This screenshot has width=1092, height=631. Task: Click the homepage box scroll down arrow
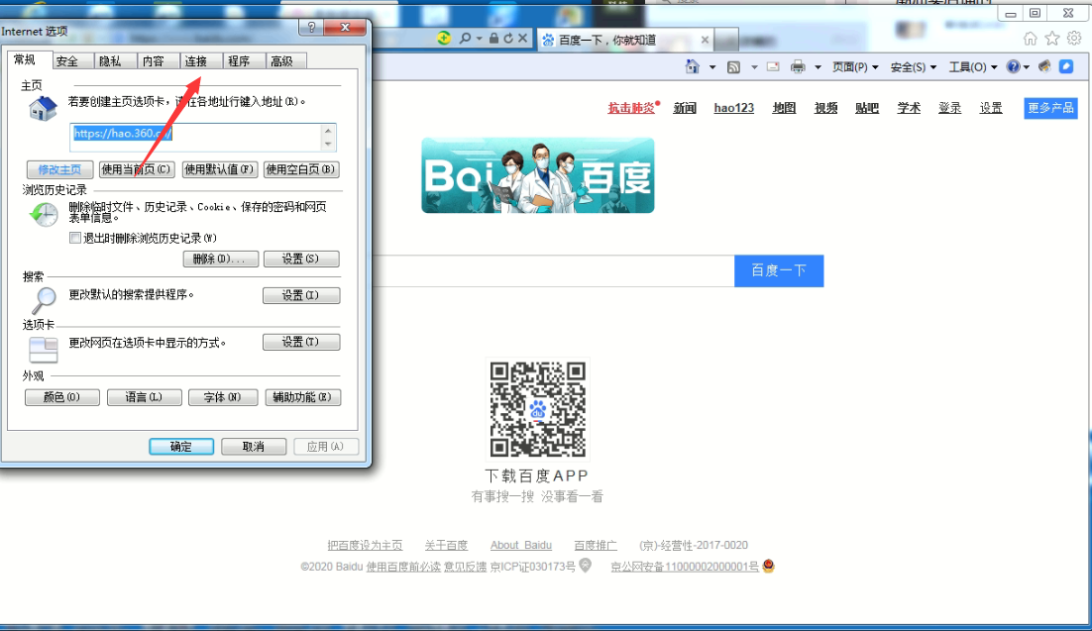click(x=328, y=145)
